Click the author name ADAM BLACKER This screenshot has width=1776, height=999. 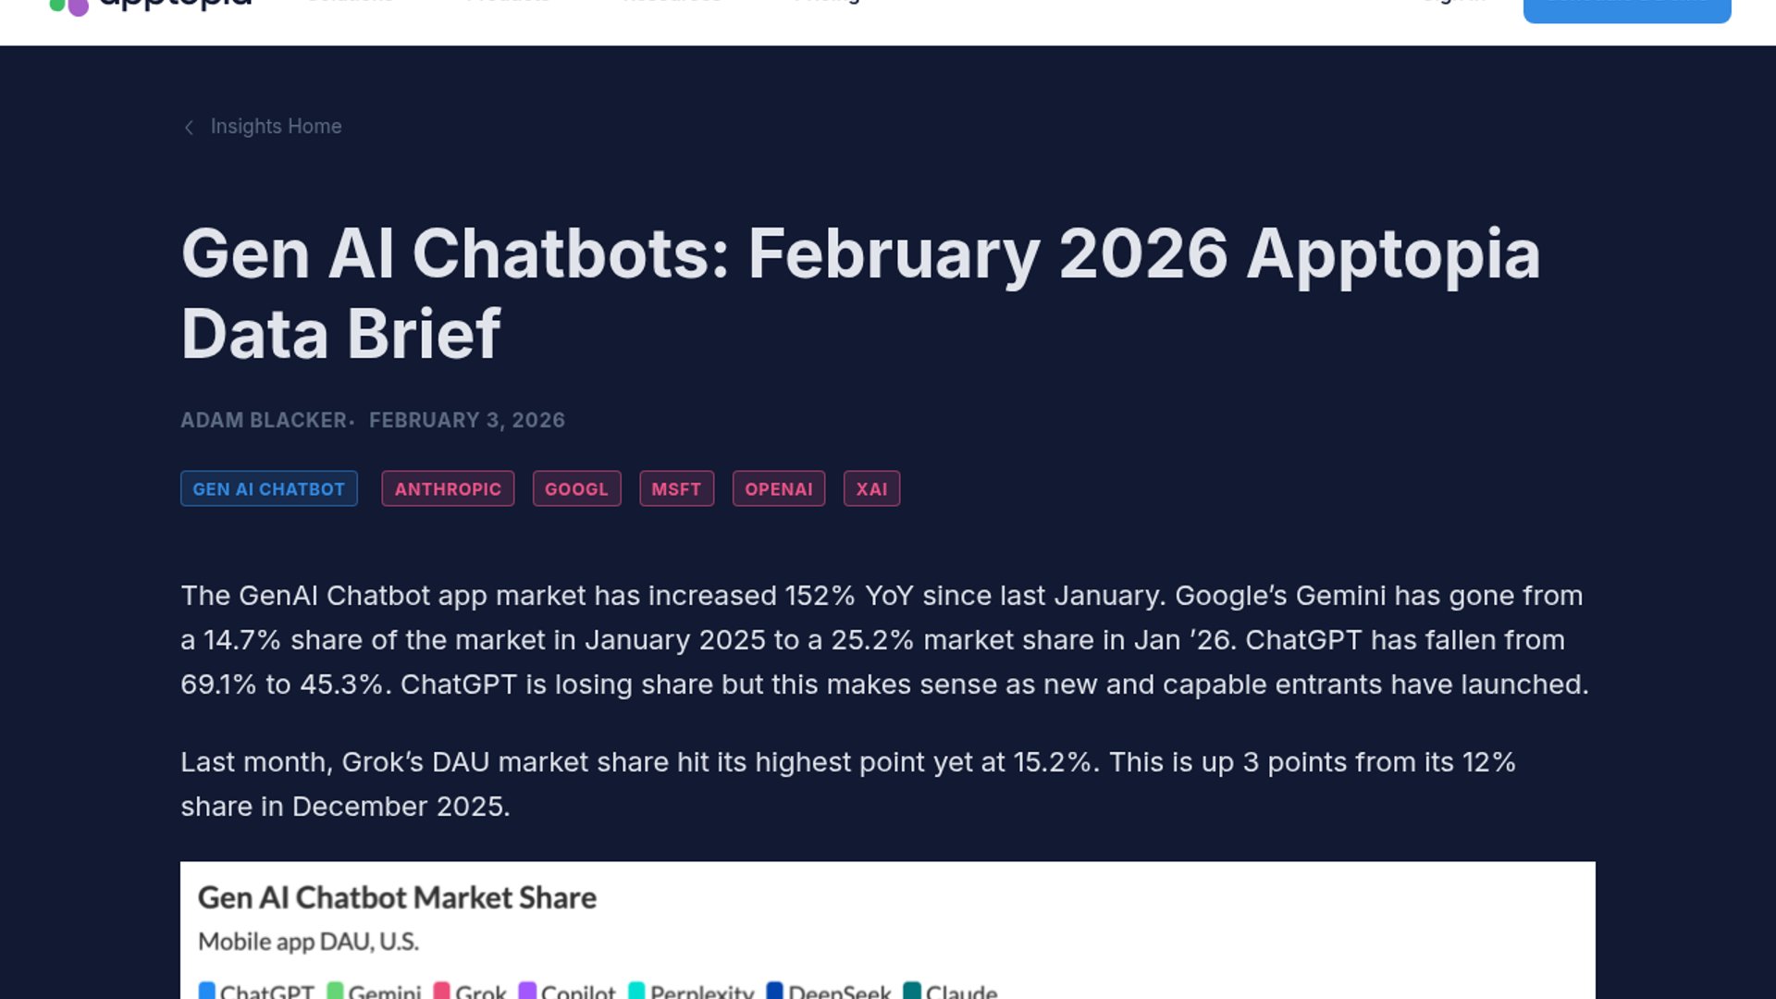tap(264, 420)
